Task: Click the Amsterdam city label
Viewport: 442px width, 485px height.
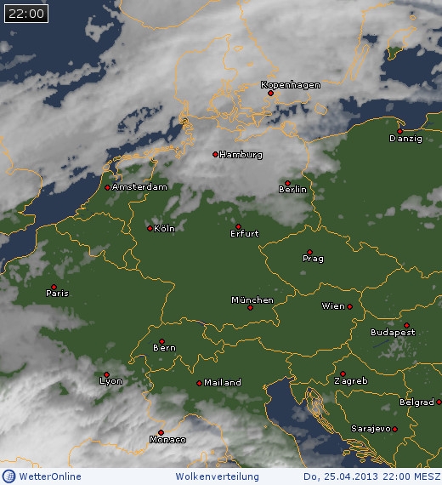Action: point(139,187)
